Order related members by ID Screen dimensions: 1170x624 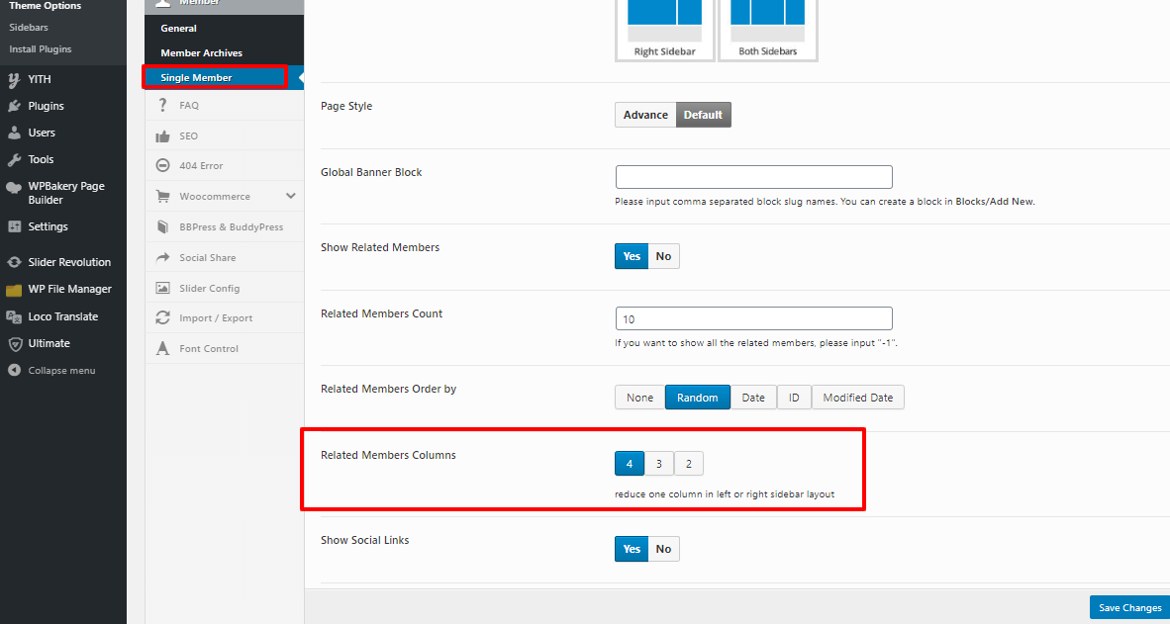point(794,398)
